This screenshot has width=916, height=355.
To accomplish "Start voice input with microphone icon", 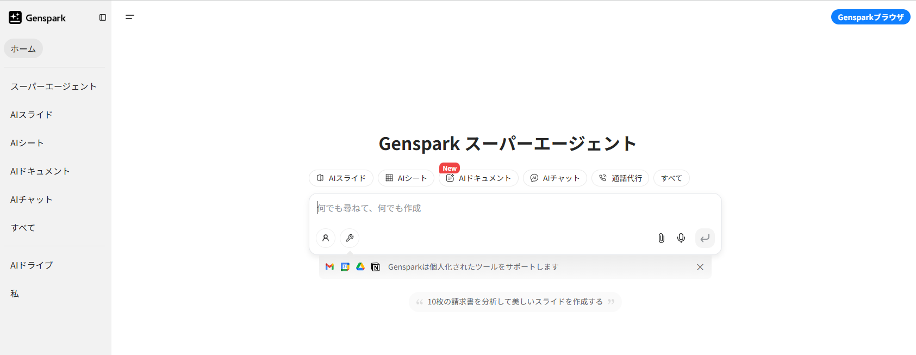I will coord(681,238).
